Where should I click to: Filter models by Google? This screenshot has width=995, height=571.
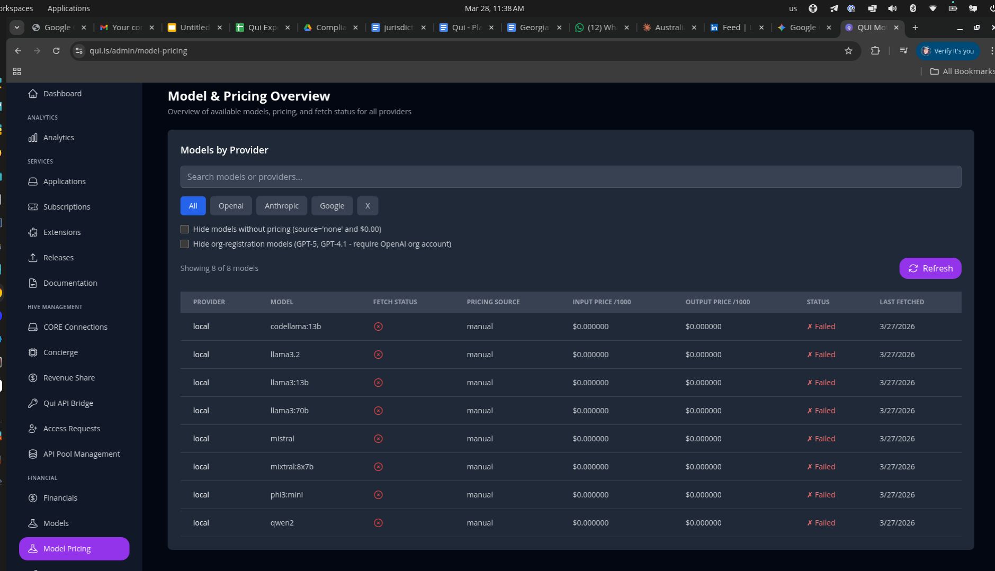pyautogui.click(x=332, y=206)
